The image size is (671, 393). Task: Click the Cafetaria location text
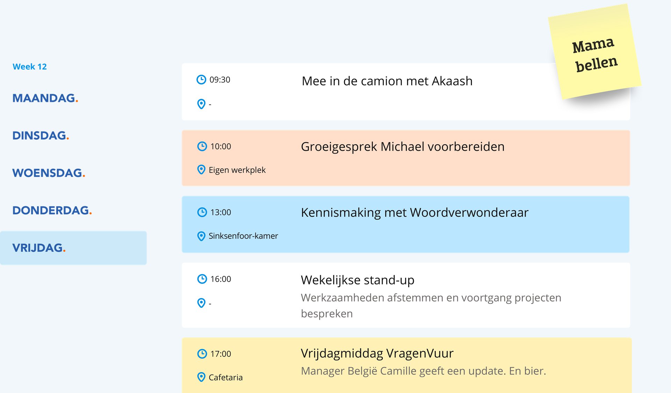[225, 377]
